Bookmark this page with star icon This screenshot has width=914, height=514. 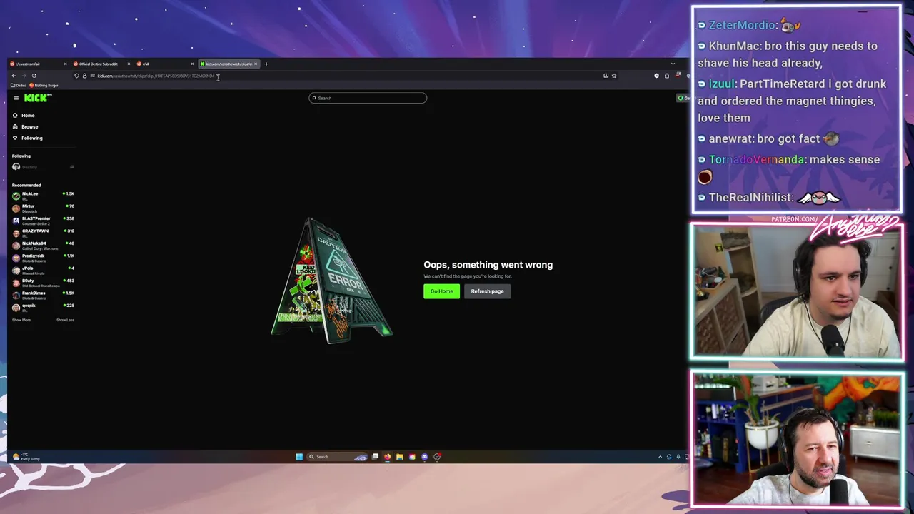[x=613, y=76]
